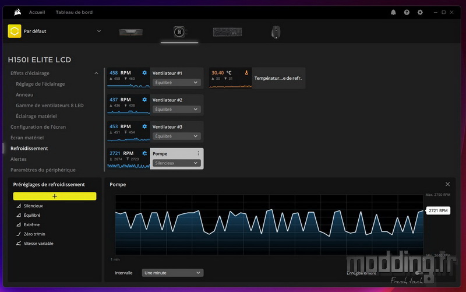Open Réglage de l'éclairage
The image size is (466, 292).
[40, 84]
